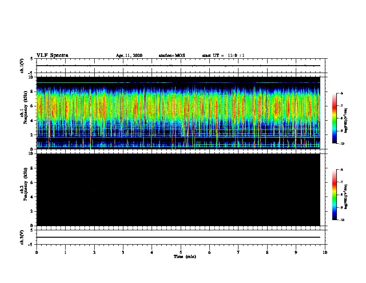Viewport: 366px width, 283px height.
Task: Click time axis tick label '4'
Action: tap(152, 252)
